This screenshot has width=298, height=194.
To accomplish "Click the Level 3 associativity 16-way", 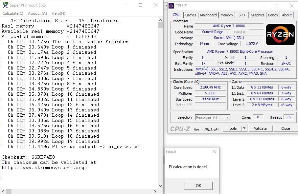I will (286, 105).
